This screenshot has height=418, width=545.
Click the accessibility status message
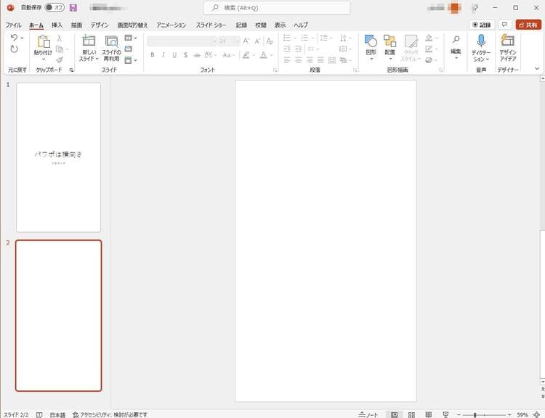[x=110, y=414]
